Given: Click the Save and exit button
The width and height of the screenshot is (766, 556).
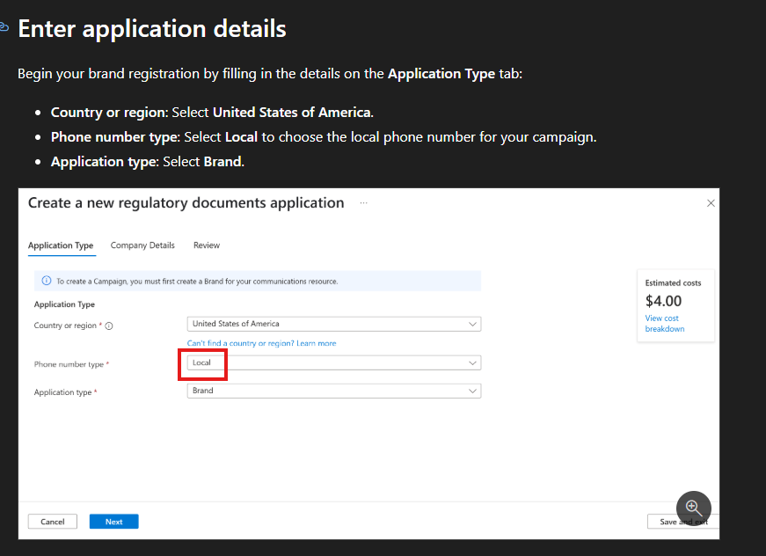Looking at the screenshot, I should point(683,522).
